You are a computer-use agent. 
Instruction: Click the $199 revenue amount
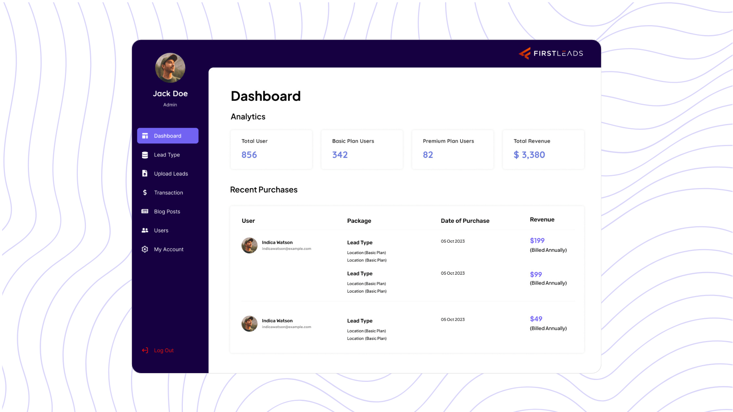click(537, 241)
